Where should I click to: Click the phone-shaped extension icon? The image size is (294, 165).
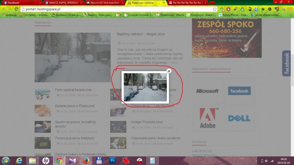pos(250,9)
